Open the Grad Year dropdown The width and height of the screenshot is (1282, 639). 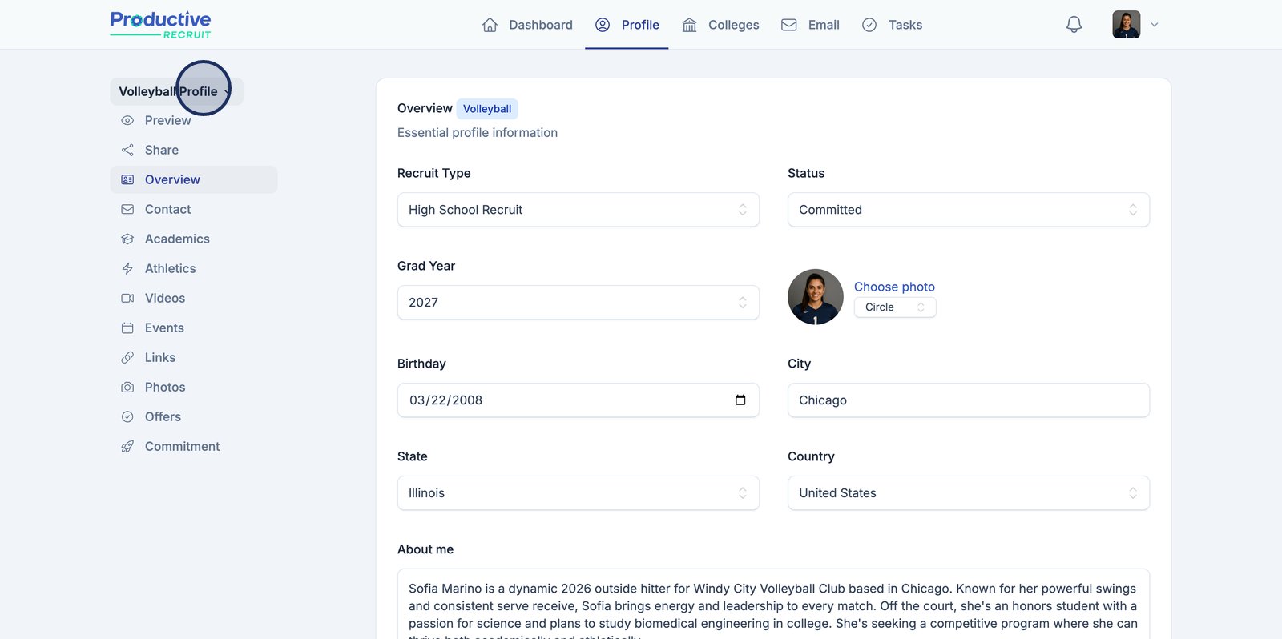click(x=578, y=303)
